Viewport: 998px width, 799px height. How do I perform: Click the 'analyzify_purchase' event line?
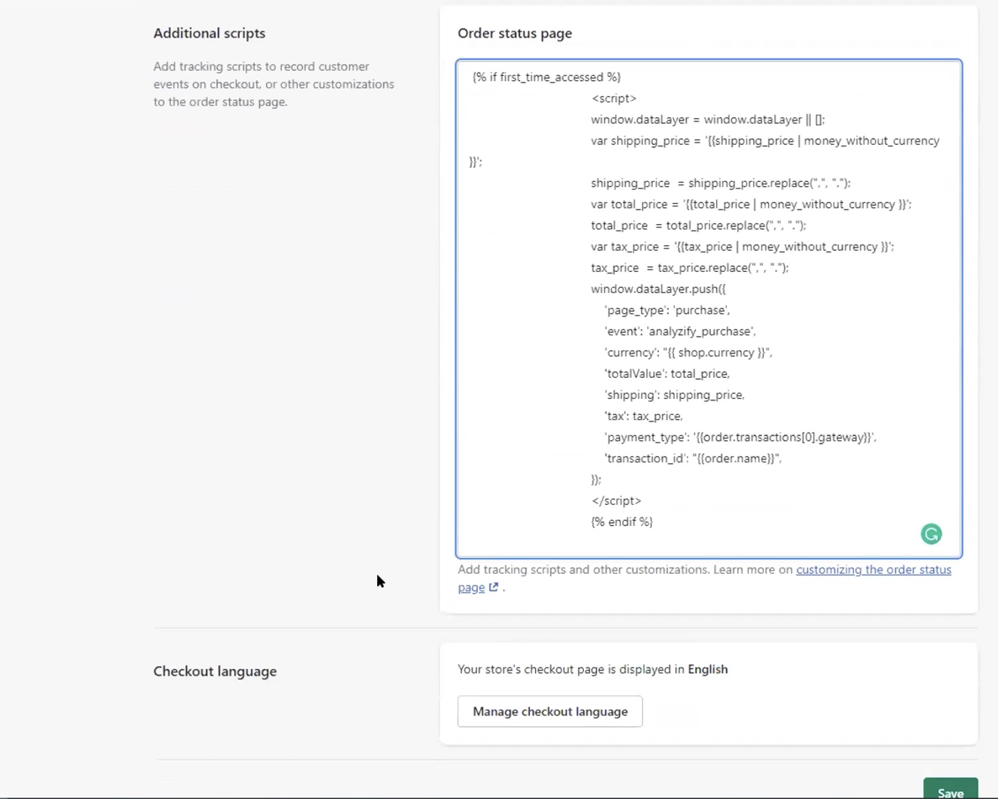(680, 331)
